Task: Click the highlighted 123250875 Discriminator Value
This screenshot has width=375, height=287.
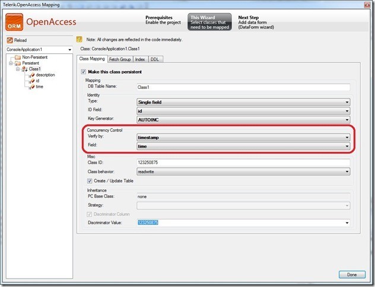Action: (x=148, y=223)
